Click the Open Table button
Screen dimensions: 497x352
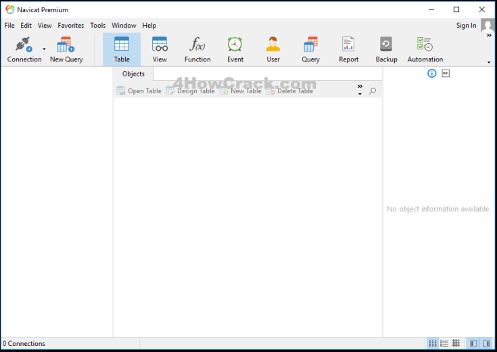click(139, 91)
